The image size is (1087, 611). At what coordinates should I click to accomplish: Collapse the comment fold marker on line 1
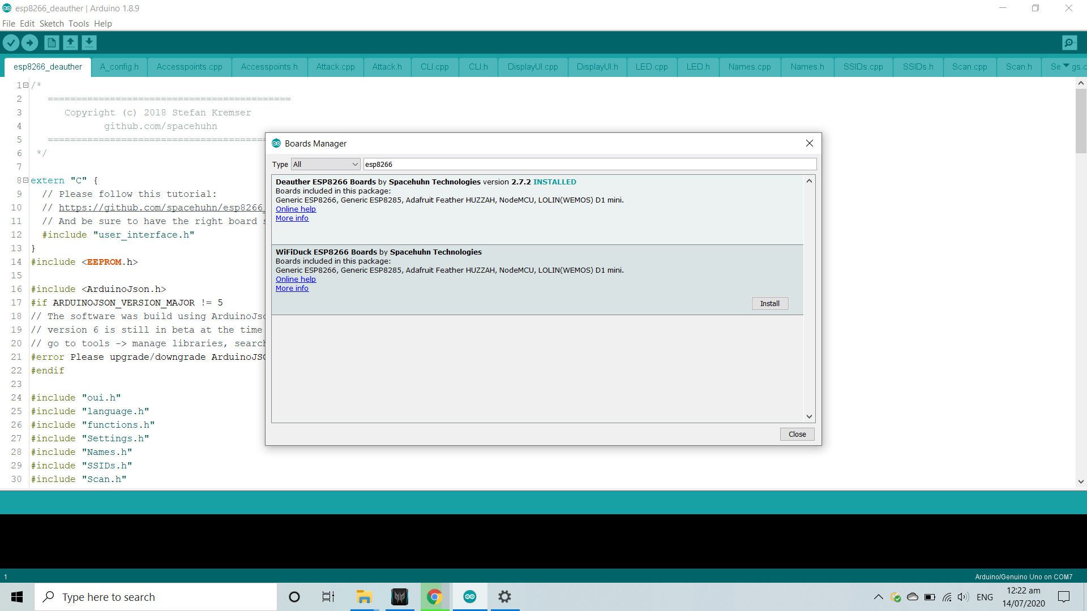coord(25,85)
